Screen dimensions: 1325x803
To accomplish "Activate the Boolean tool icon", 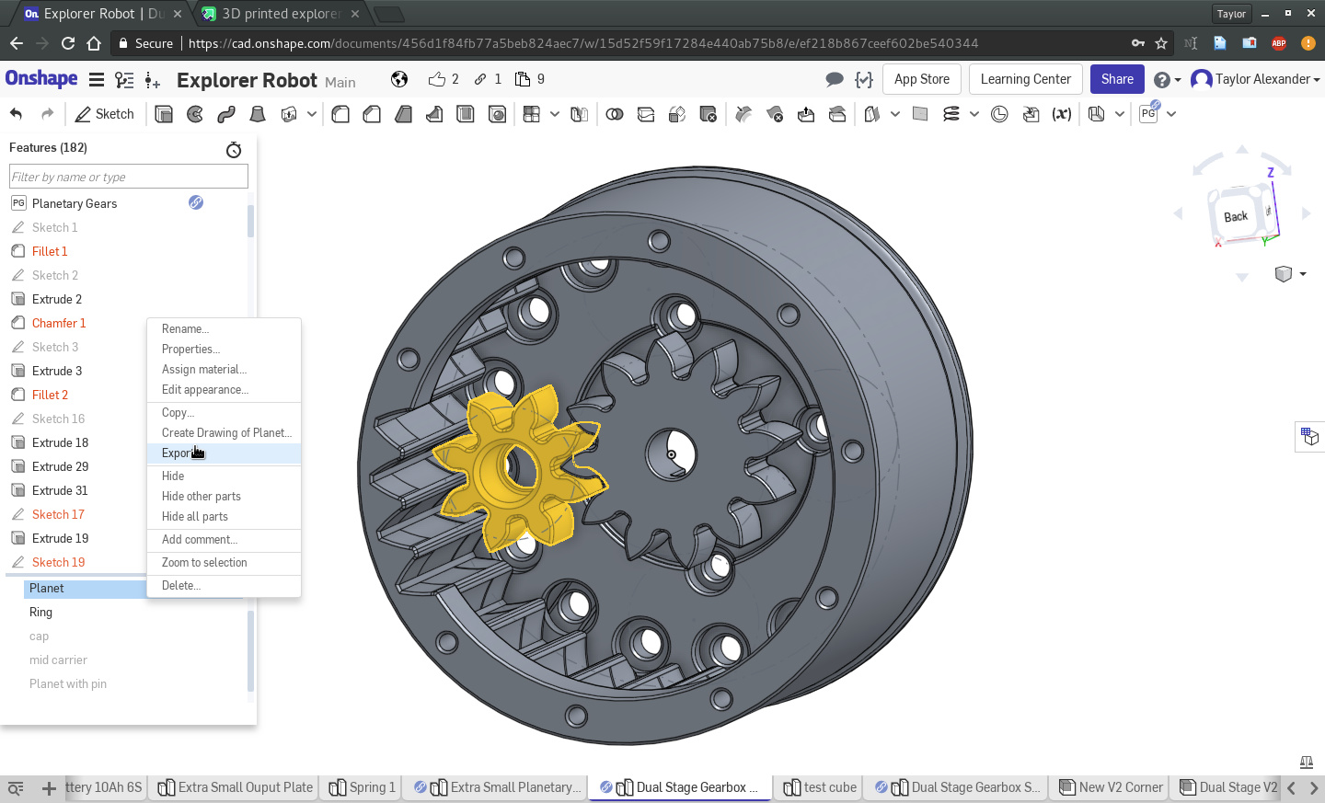I will [615, 114].
